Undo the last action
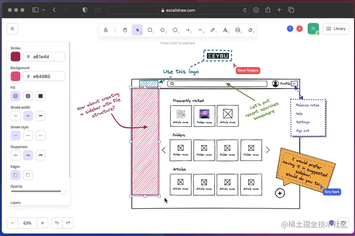355x236 pixels. [x=57, y=223]
